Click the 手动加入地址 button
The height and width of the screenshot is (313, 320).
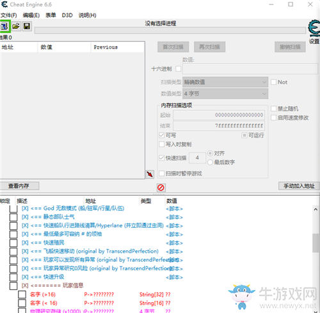(x=299, y=186)
